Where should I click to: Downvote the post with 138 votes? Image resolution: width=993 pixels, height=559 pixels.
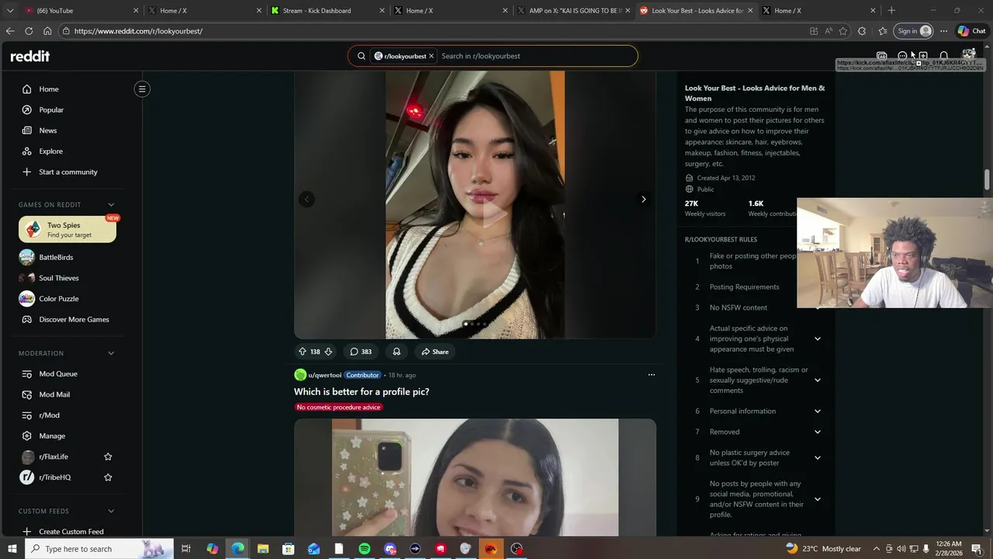click(328, 352)
